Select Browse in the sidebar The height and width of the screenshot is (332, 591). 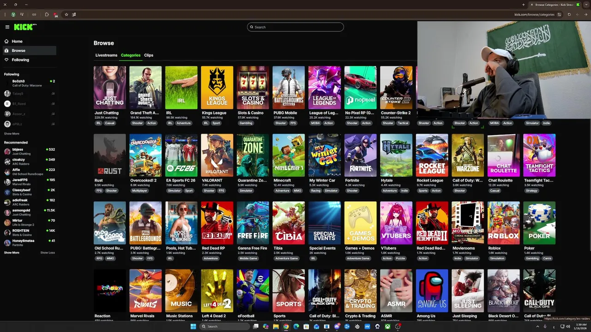(x=30, y=51)
